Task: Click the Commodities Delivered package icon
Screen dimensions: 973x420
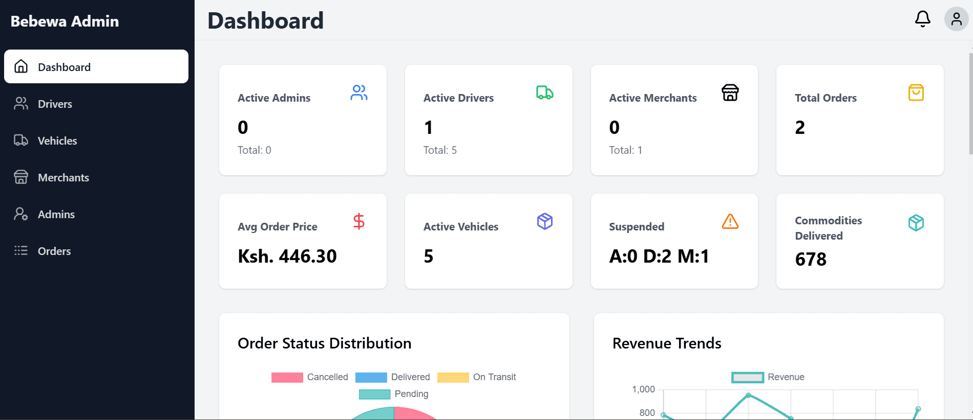Action: click(x=916, y=223)
